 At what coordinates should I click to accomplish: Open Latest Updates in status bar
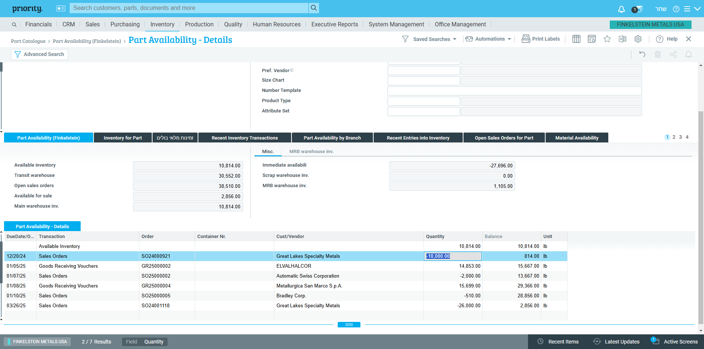(x=616, y=342)
